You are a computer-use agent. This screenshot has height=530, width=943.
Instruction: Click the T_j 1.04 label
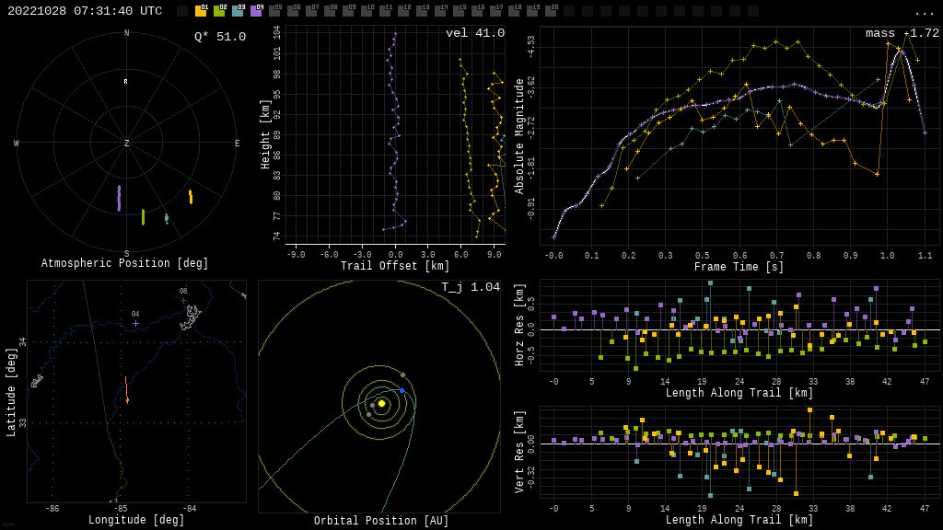tap(471, 287)
